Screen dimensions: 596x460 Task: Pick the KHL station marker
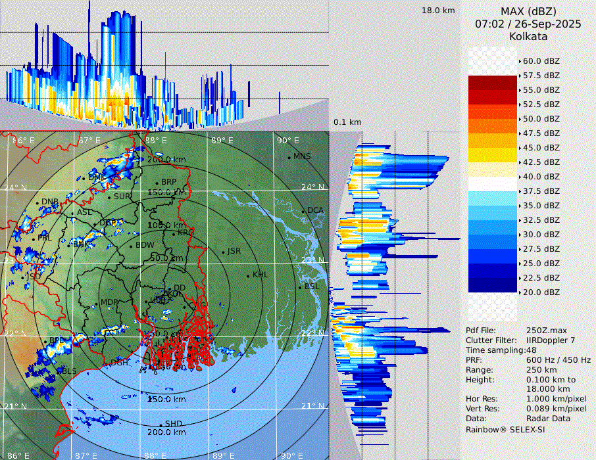tap(248, 275)
